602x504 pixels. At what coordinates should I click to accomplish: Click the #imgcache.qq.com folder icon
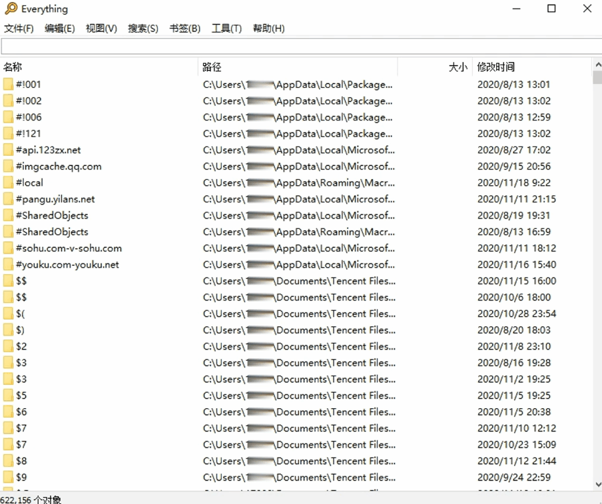tap(8, 166)
